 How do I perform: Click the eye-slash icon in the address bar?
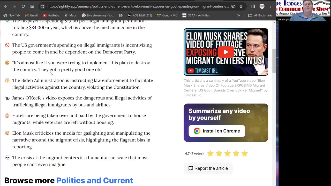click(233, 6)
